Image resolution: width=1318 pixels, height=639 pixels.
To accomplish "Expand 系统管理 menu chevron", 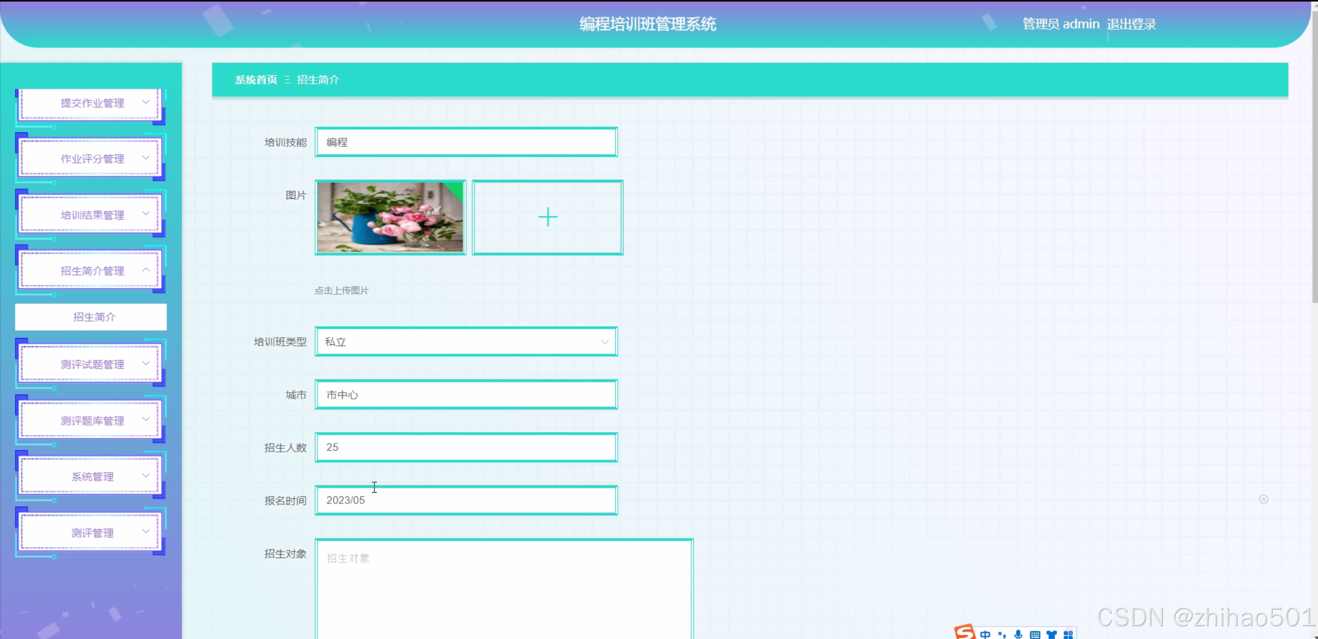I will click(x=146, y=475).
